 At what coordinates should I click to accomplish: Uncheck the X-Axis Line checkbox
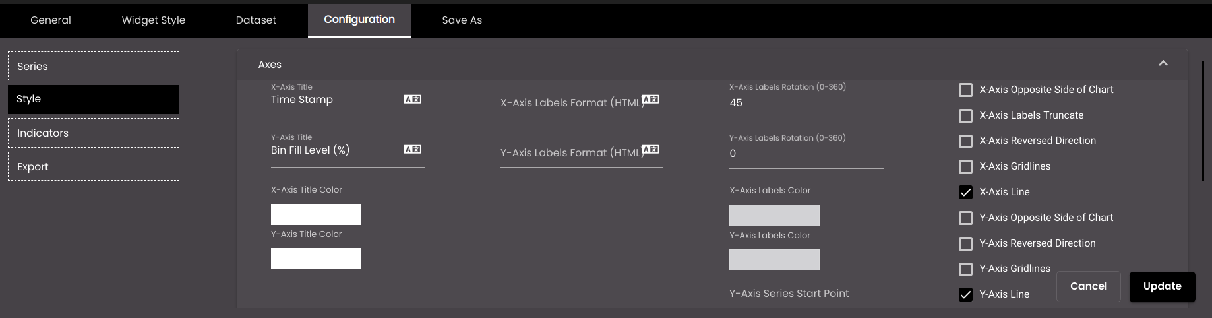[x=965, y=192]
